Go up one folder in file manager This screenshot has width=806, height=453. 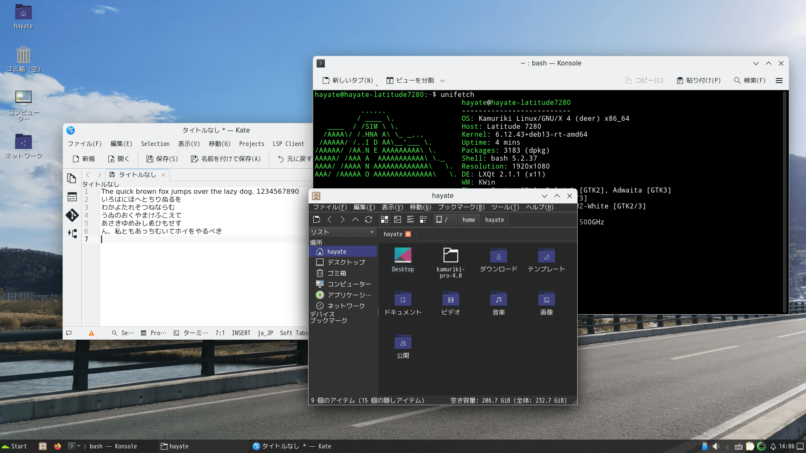point(356,219)
